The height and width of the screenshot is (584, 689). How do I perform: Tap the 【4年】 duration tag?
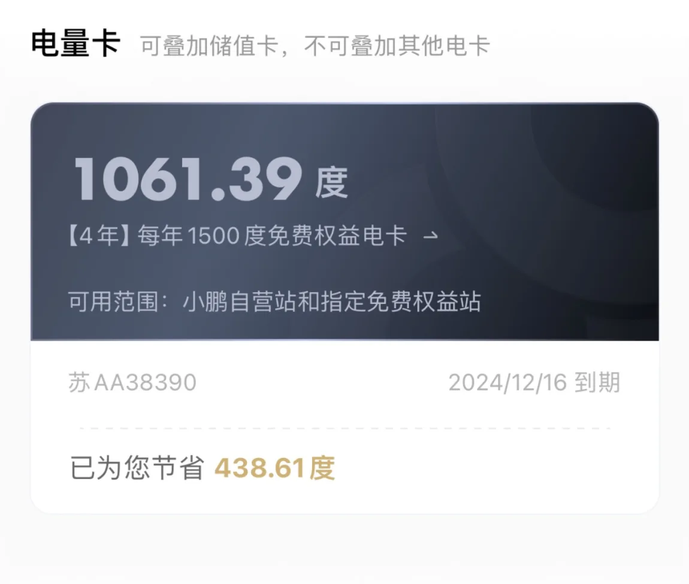coord(99,236)
